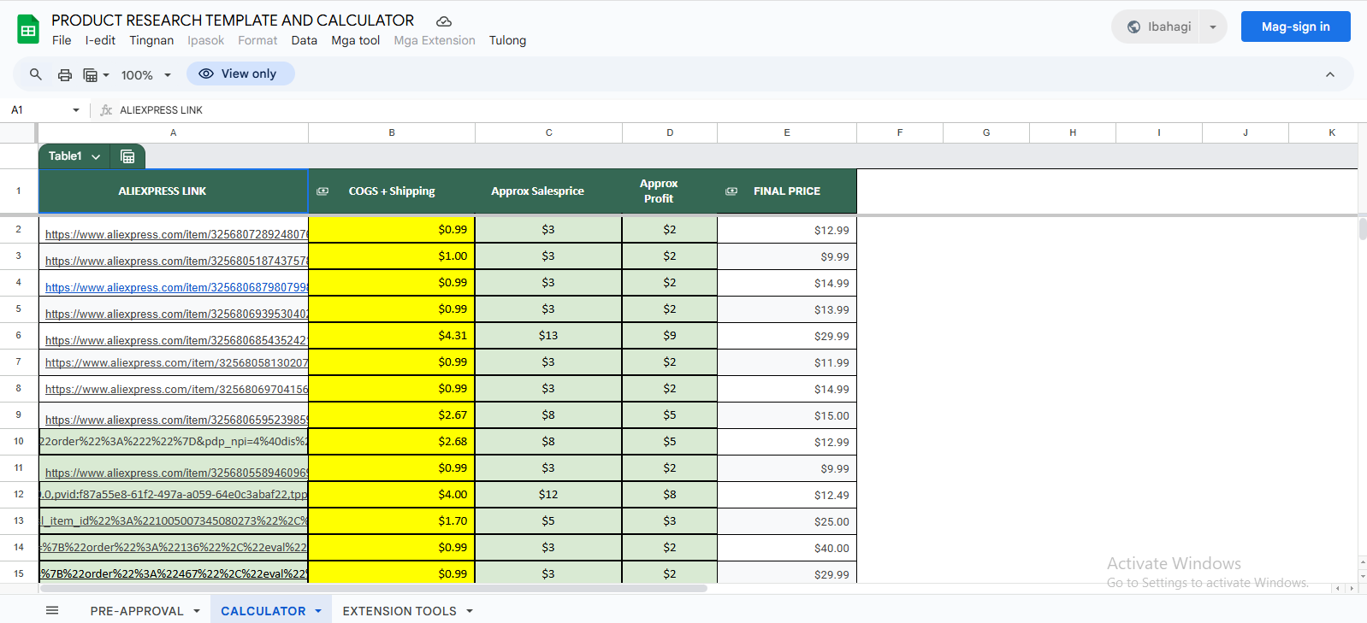Viewport: 1367px width, 623px height.
Task: Click the horizontal scrollbar thumb
Action: 374,588
